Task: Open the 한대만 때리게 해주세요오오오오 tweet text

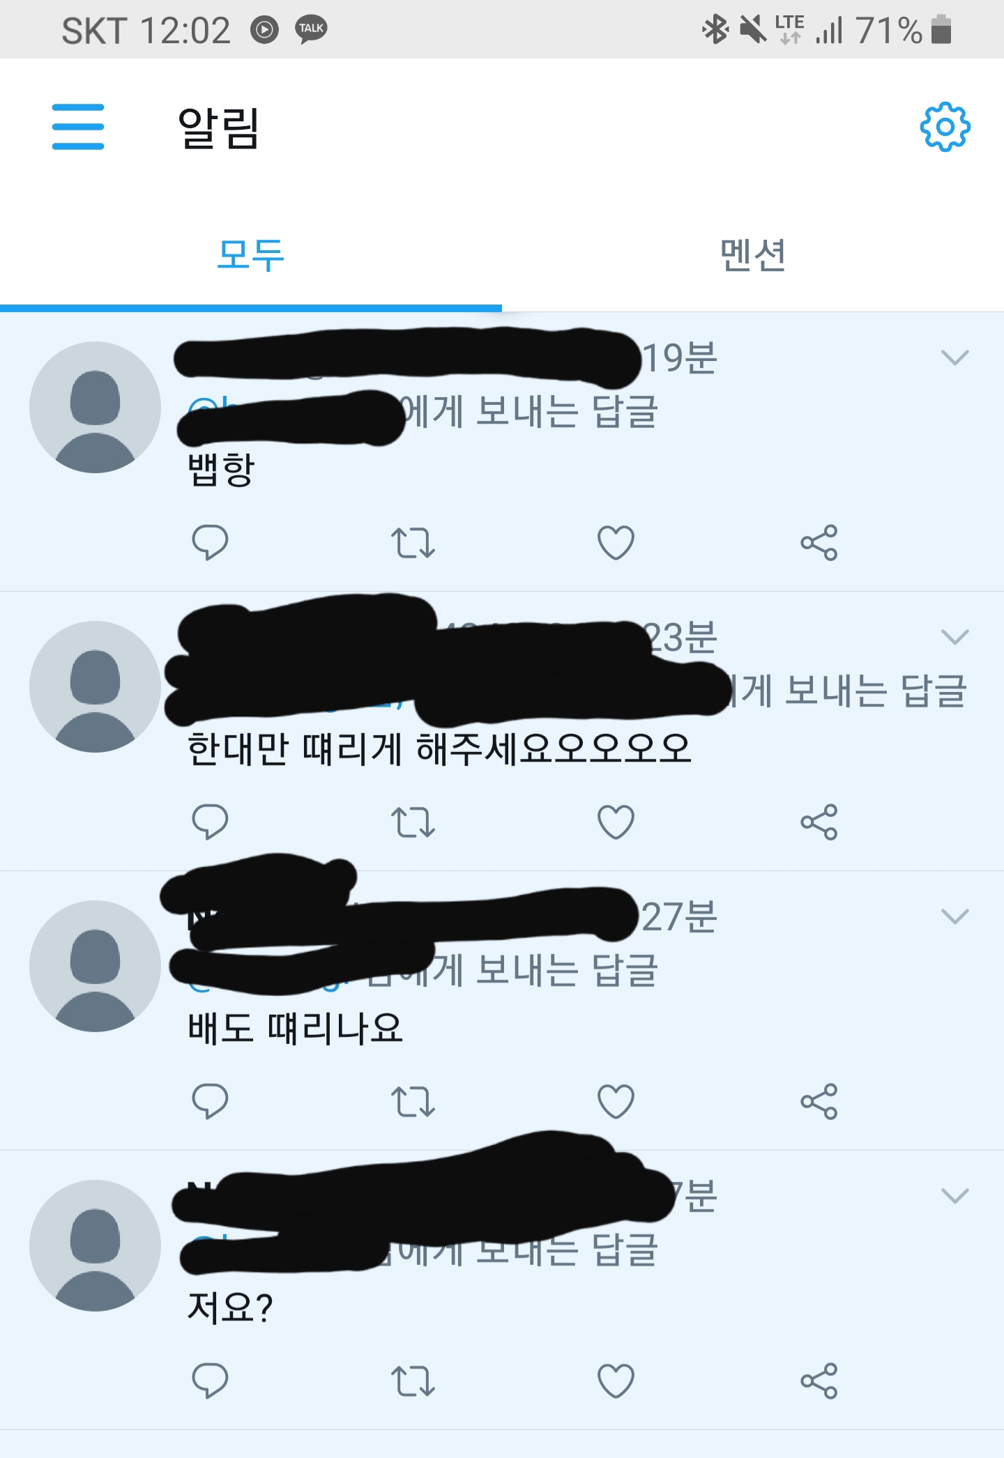Action: coord(439,749)
